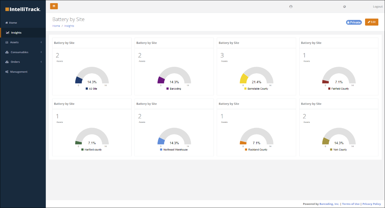Click the A3 Site legend label
The width and height of the screenshot is (385, 208).
[93, 89]
